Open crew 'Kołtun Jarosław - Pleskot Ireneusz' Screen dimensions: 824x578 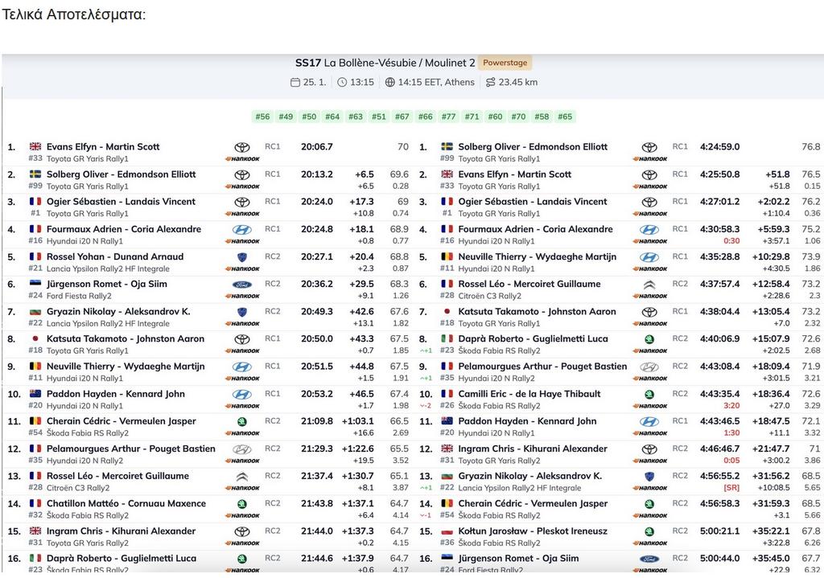[533, 531]
